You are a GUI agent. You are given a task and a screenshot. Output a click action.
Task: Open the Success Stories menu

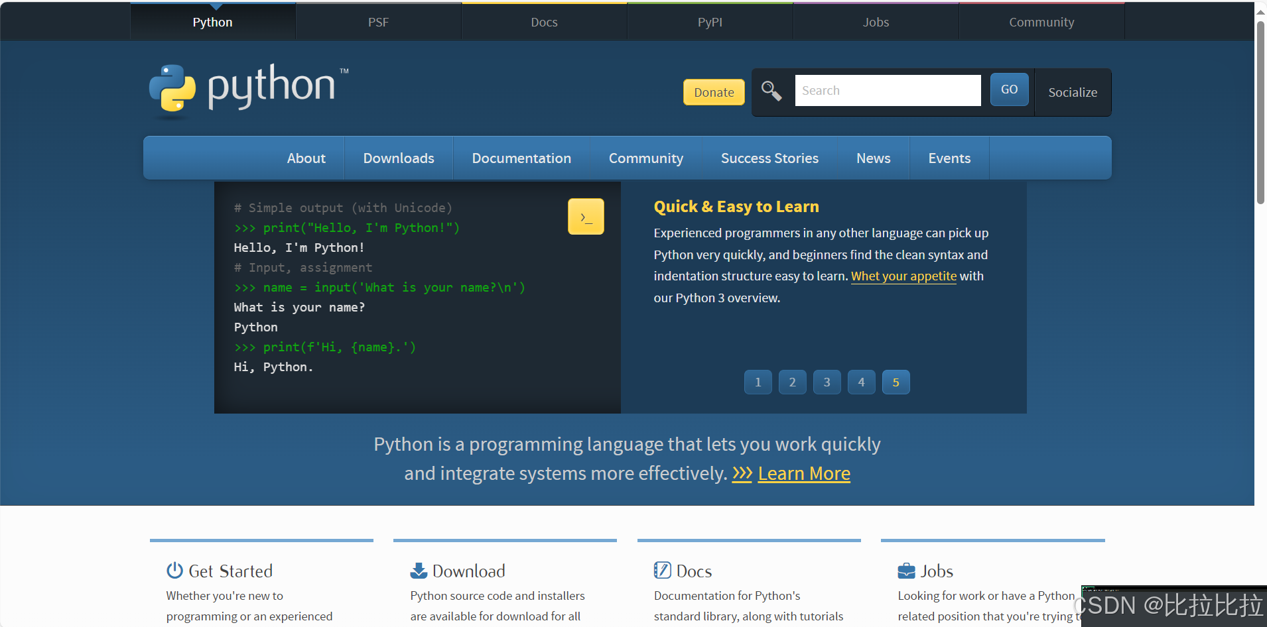(x=769, y=158)
